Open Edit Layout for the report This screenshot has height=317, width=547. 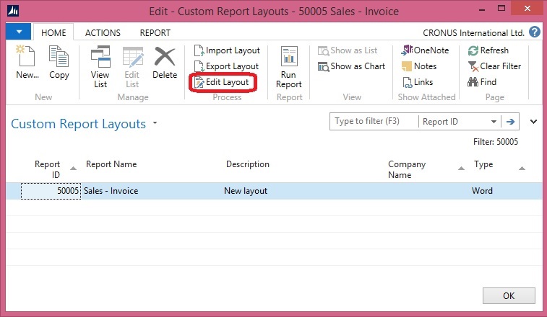(222, 82)
